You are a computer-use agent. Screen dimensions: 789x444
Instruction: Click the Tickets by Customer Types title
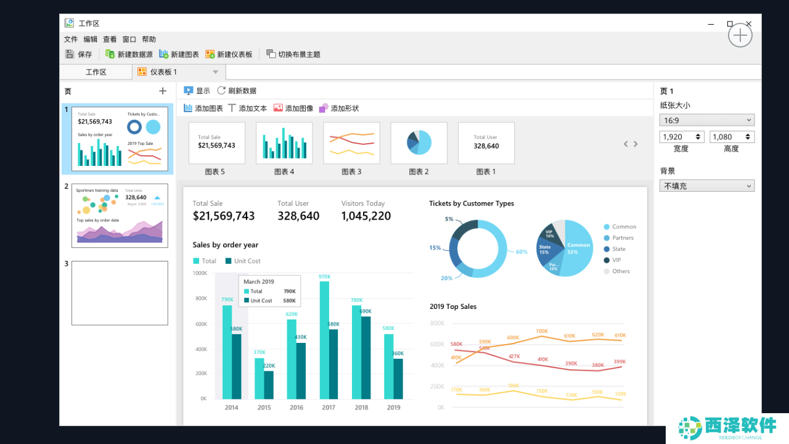tap(472, 203)
